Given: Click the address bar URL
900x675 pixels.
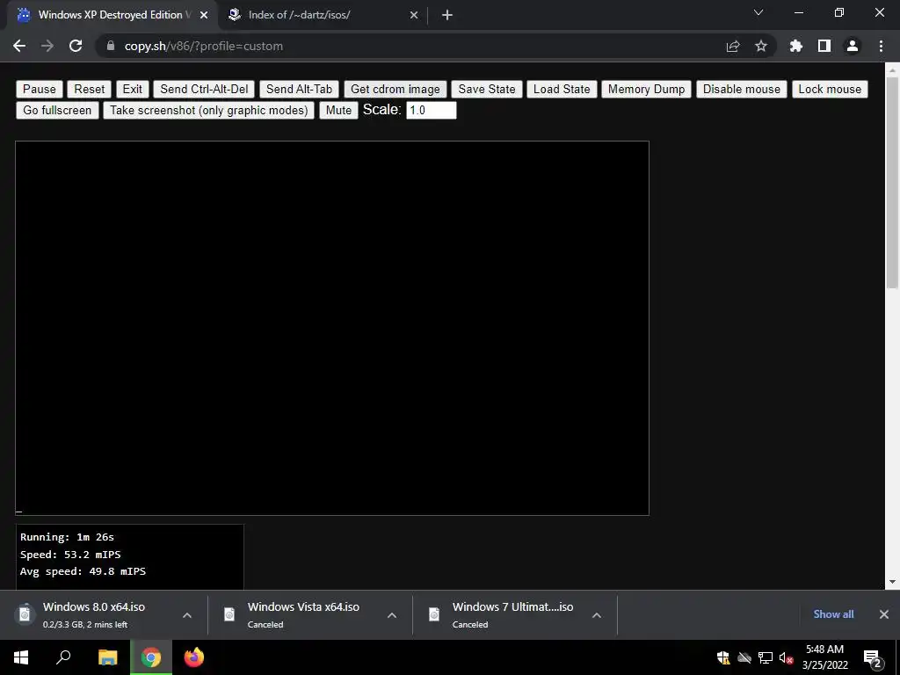Looking at the screenshot, I should pos(204,46).
